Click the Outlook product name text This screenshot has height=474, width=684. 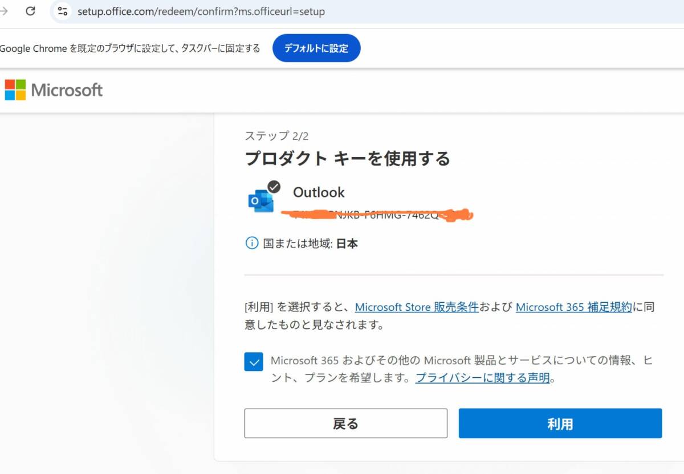[319, 192]
